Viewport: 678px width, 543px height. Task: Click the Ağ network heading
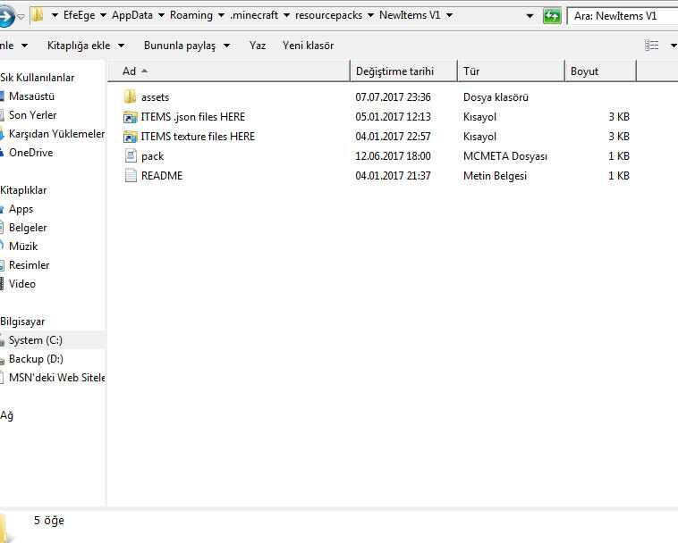(6, 415)
